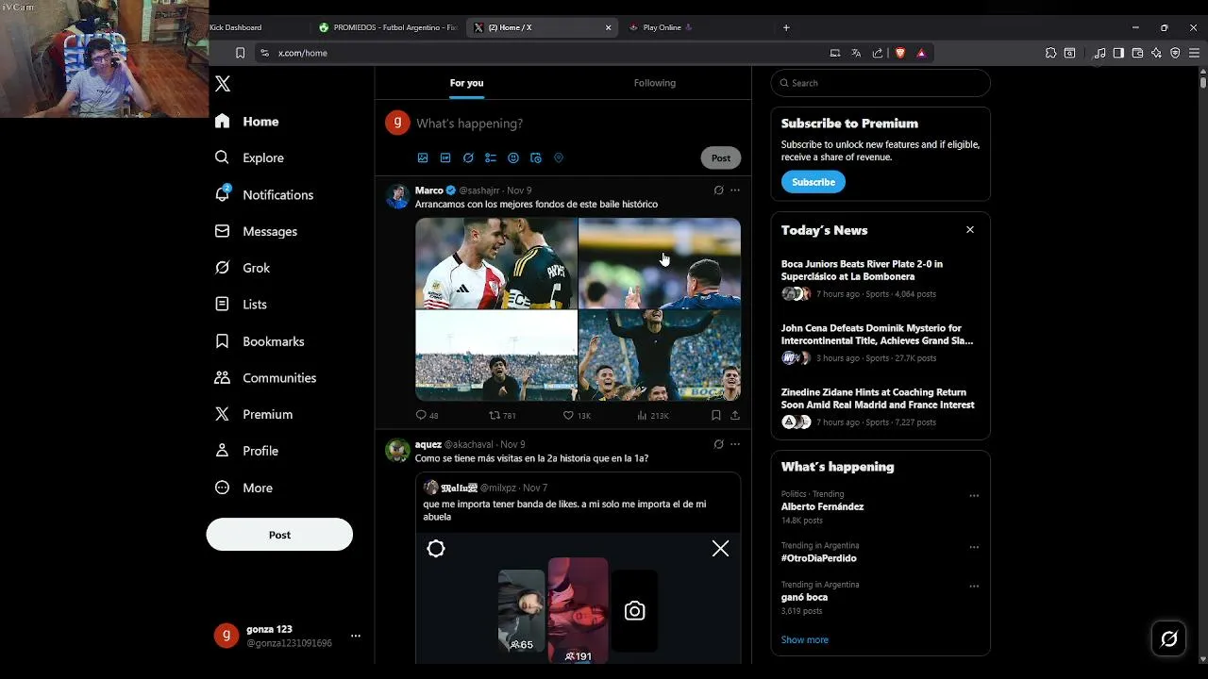Image resolution: width=1208 pixels, height=679 pixels.
Task: Open a new browser tab
Action: click(786, 27)
